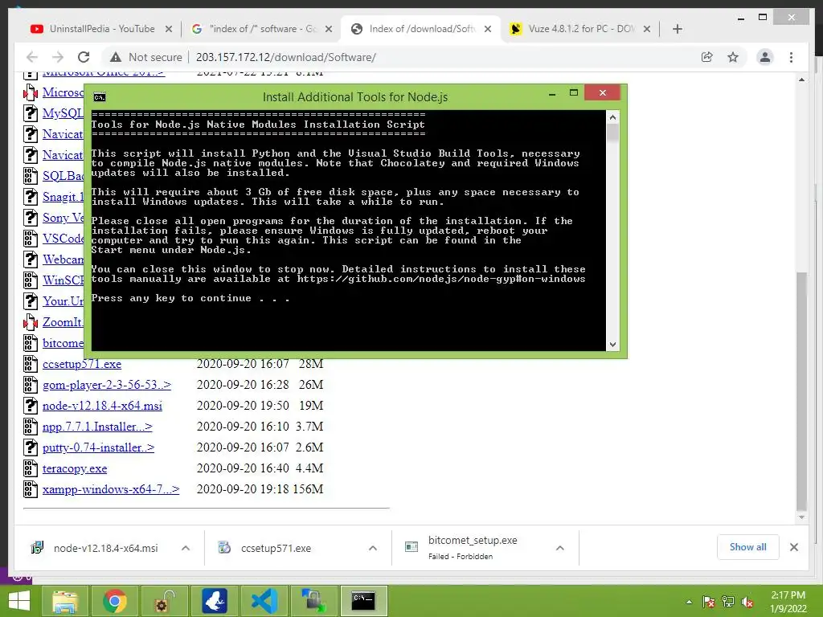Switch to the command prompt taskbar icon
This screenshot has width=823, height=617.
tap(364, 601)
